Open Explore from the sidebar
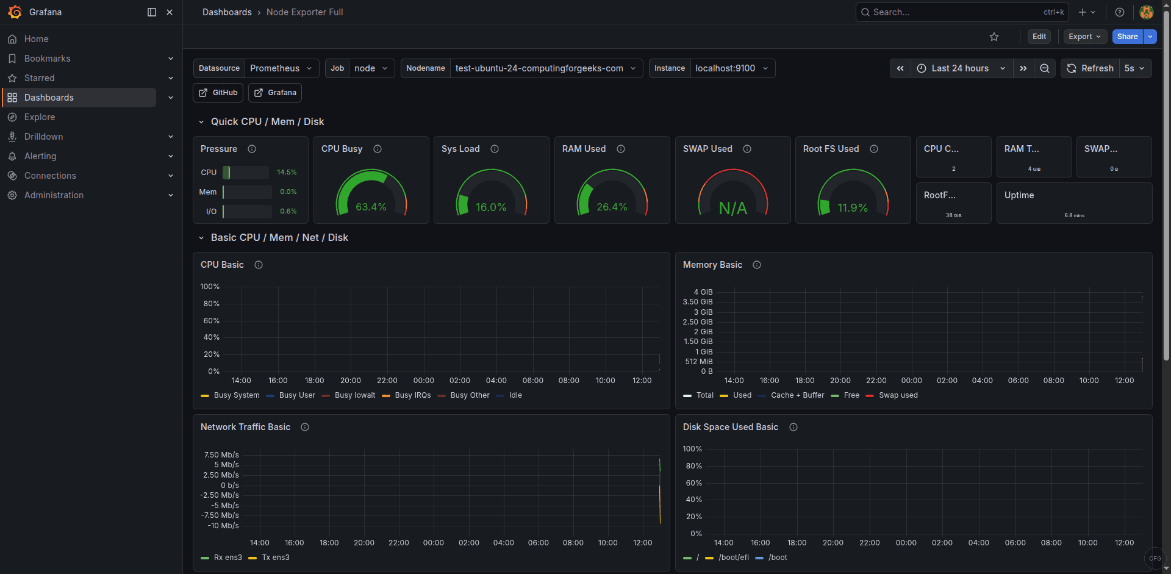This screenshot has width=1171, height=574. tap(40, 117)
